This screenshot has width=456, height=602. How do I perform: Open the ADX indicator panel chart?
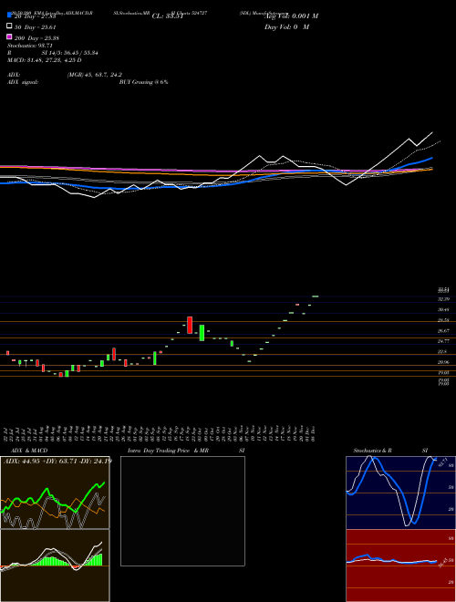(55, 493)
